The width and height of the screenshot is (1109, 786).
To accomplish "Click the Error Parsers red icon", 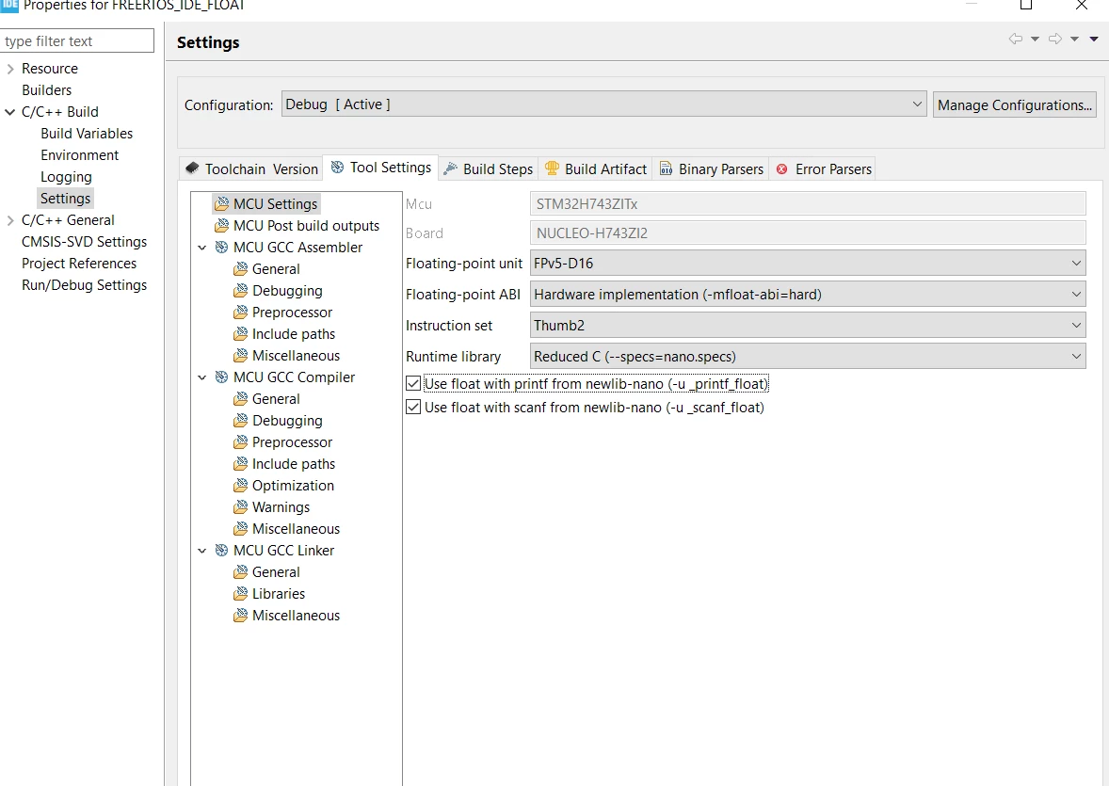I will [x=781, y=169].
